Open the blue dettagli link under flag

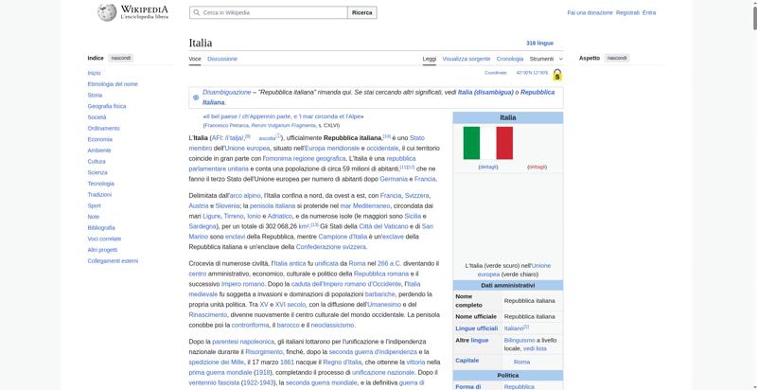[488, 167]
